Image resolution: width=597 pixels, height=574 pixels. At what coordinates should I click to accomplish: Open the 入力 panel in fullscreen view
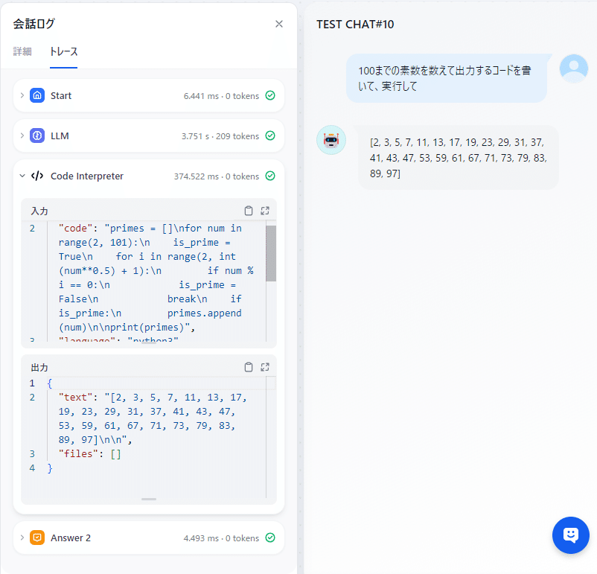click(x=265, y=210)
